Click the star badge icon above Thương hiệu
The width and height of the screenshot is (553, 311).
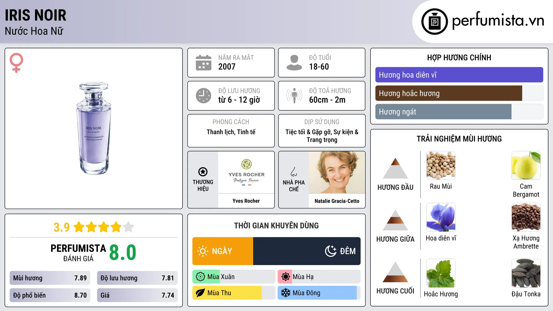pyautogui.click(x=203, y=172)
